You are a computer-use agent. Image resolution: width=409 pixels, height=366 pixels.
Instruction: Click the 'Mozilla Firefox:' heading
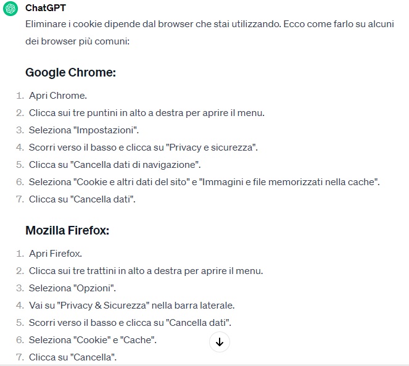[x=67, y=230]
